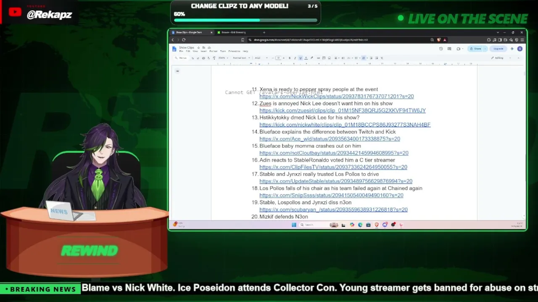This screenshot has width=538, height=302.
Task: Open the Edit menu
Action: pos(188,51)
